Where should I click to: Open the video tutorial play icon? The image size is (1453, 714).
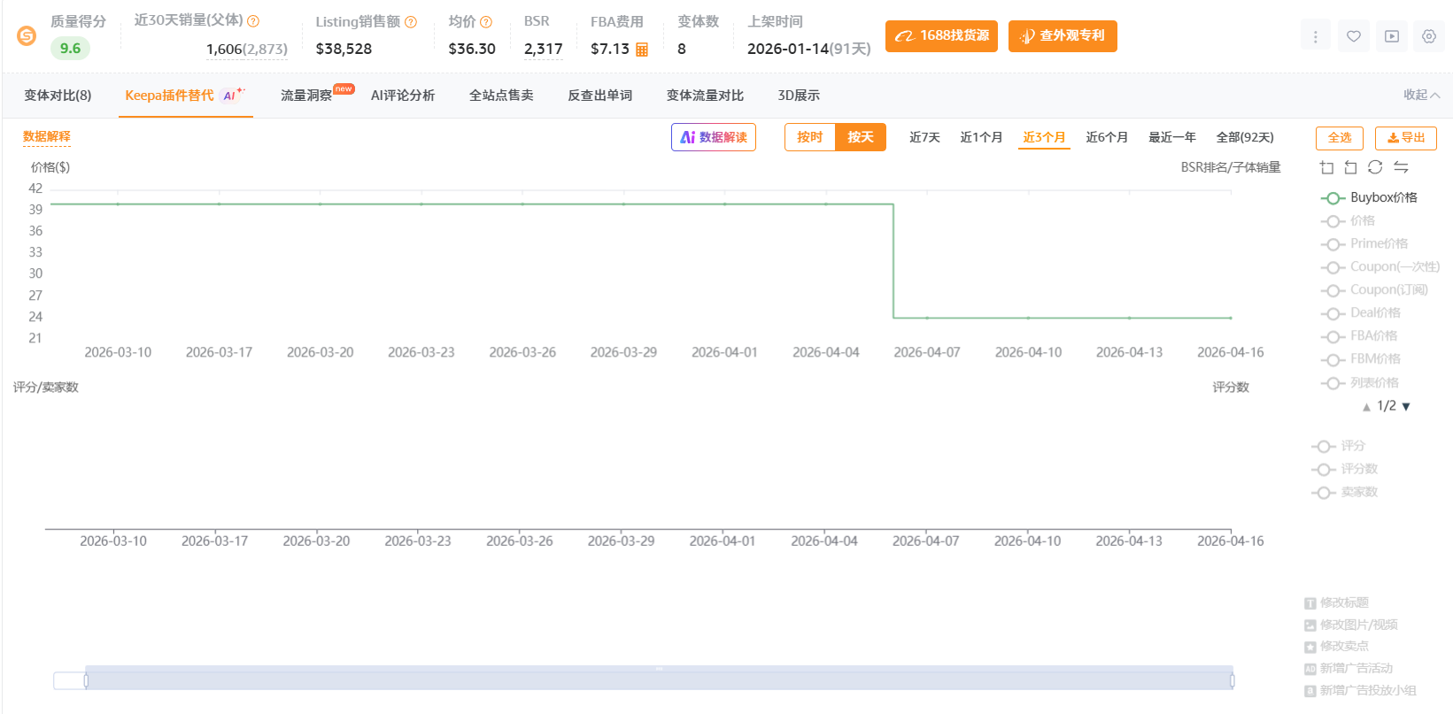tap(1392, 36)
